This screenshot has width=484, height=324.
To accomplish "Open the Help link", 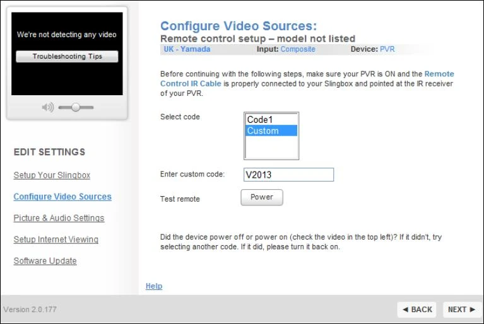I will [154, 286].
